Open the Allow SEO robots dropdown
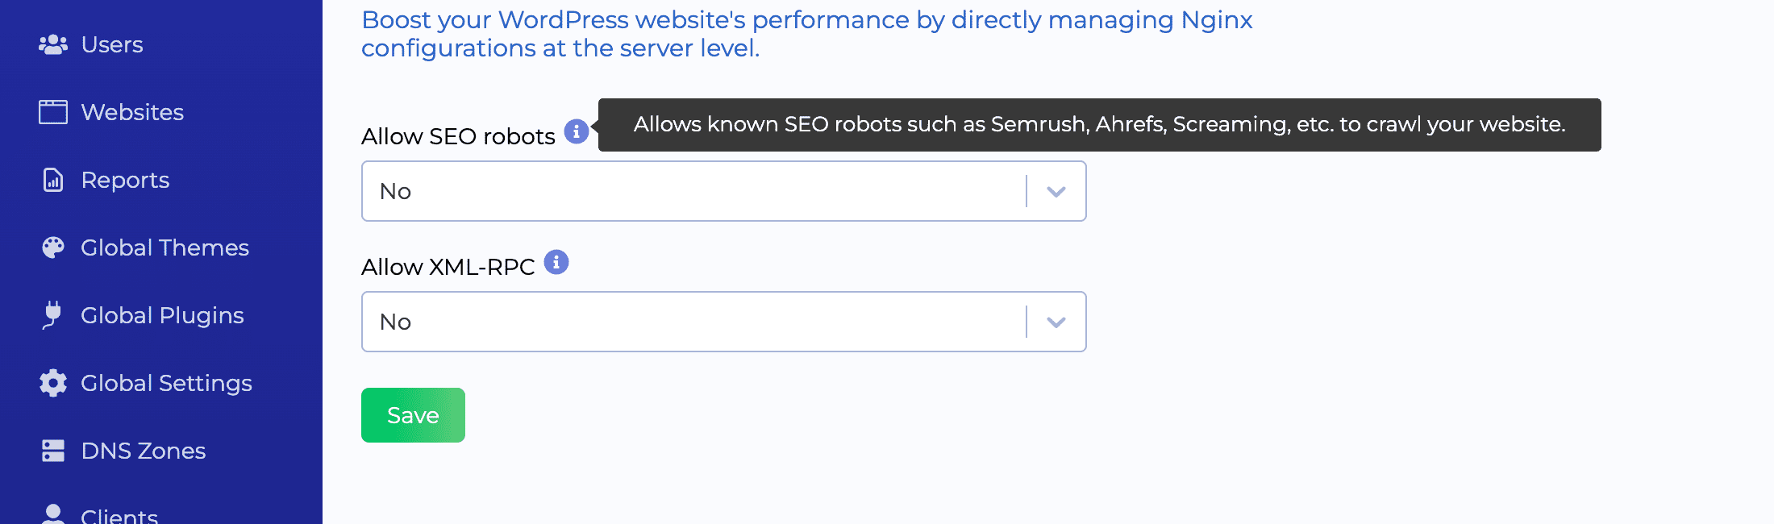This screenshot has height=524, width=1774. pos(723,191)
